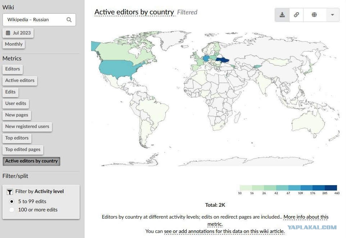This screenshot has width=346, height=238.
Task: Click the Active editors by country title
Action: click(134, 12)
